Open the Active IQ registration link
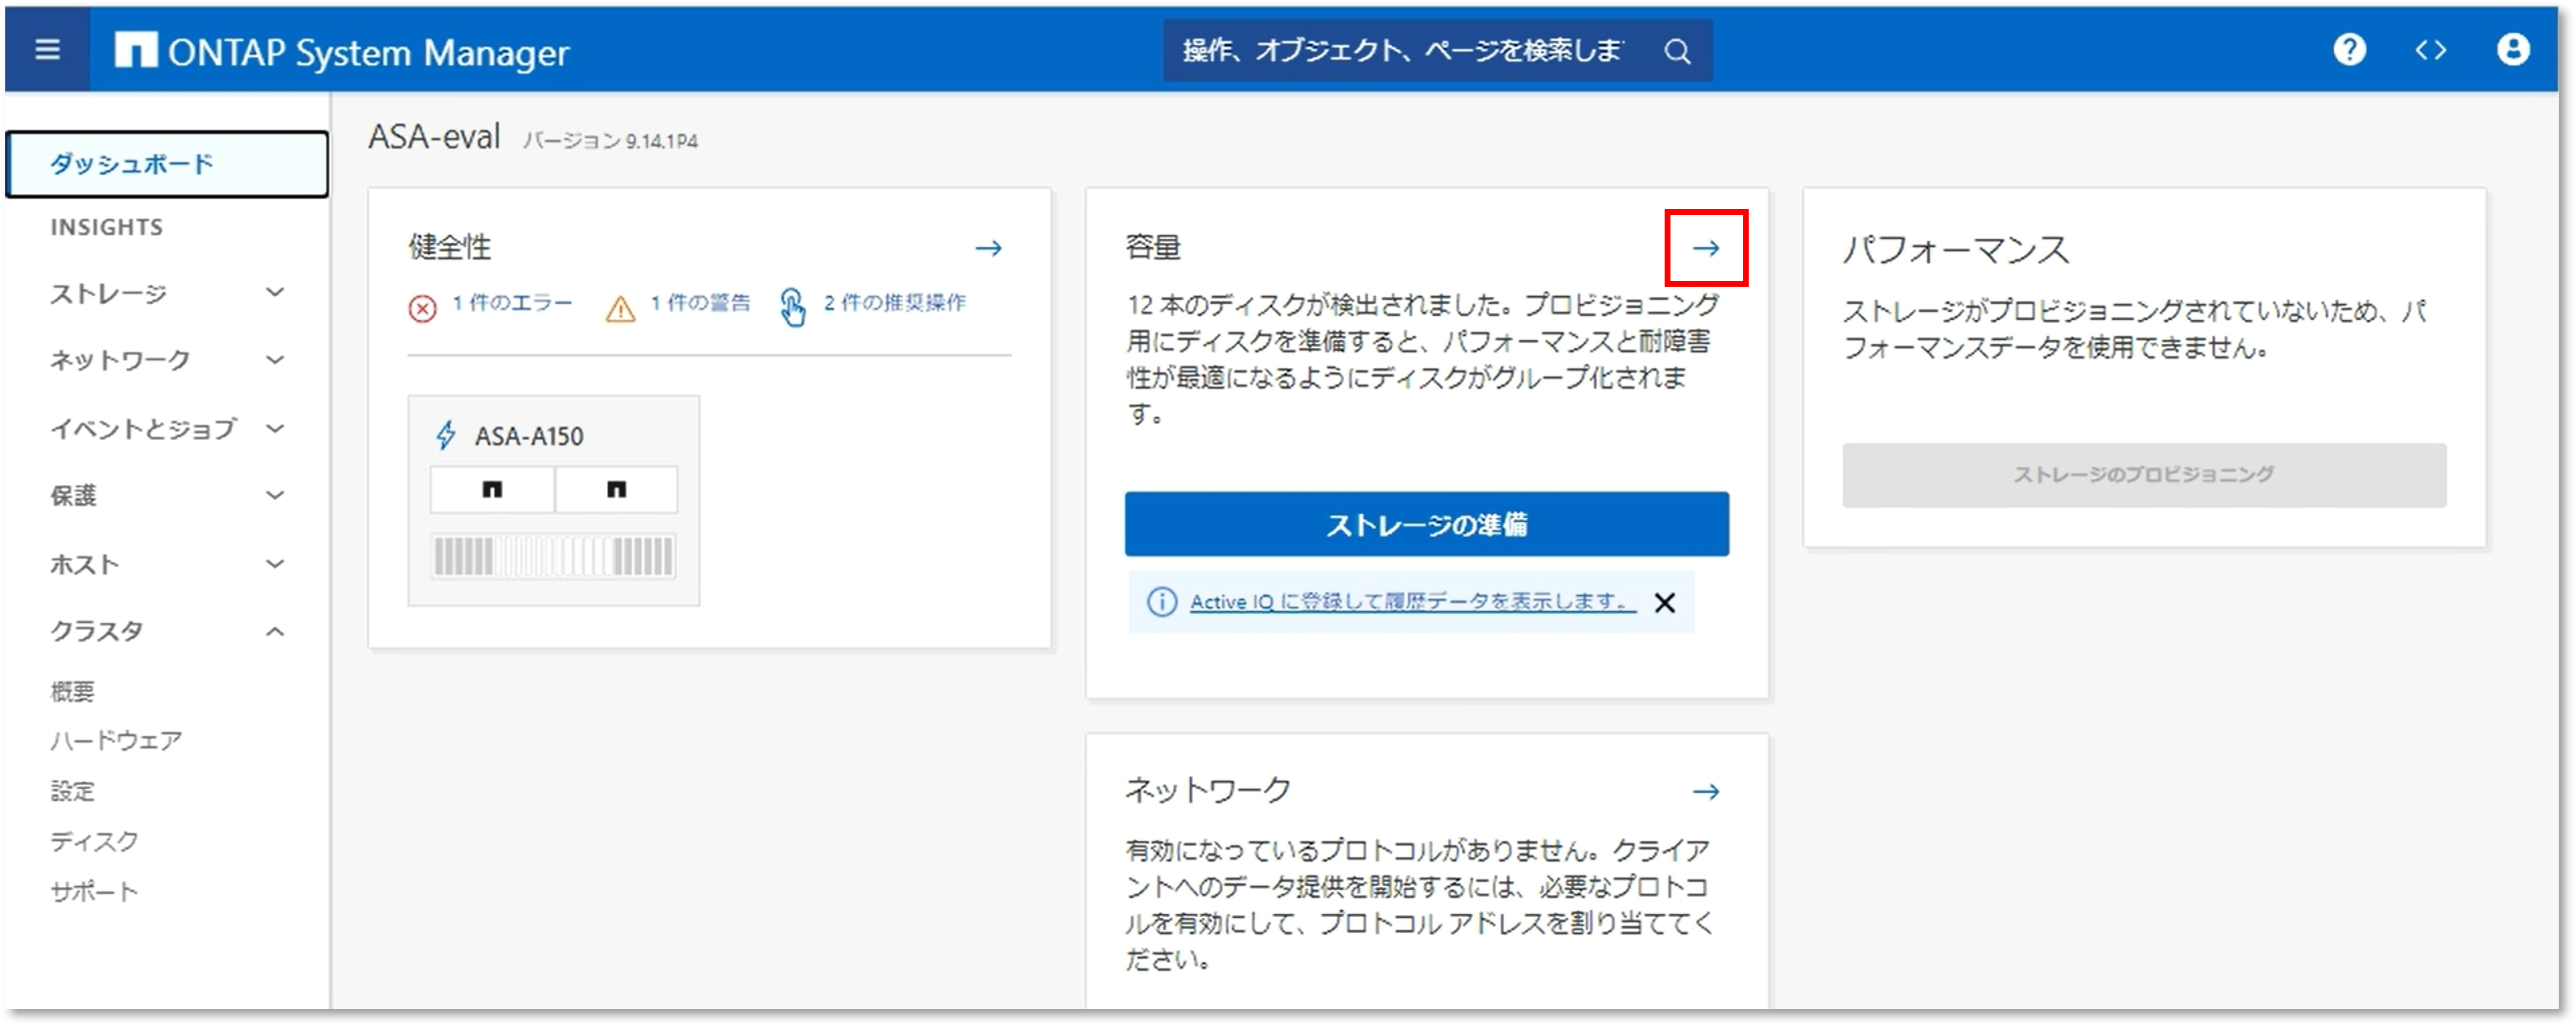 [1412, 601]
